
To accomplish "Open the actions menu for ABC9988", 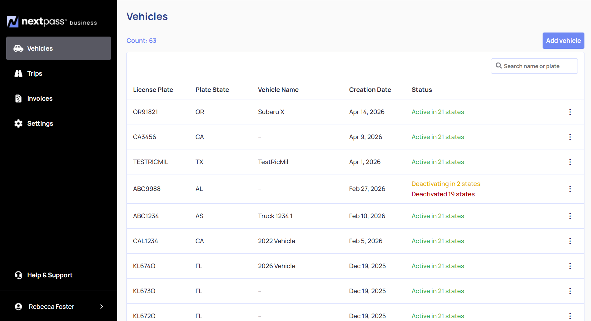I will 570,189.
